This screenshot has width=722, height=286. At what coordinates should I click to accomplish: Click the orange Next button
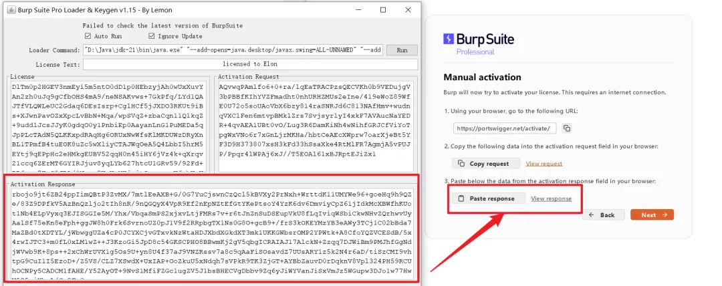652,214
